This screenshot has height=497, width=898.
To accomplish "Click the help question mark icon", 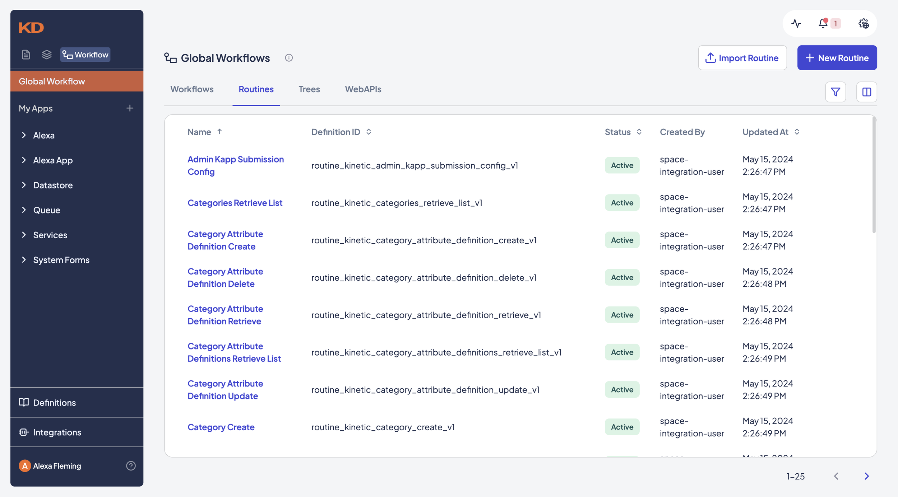I will tap(131, 466).
